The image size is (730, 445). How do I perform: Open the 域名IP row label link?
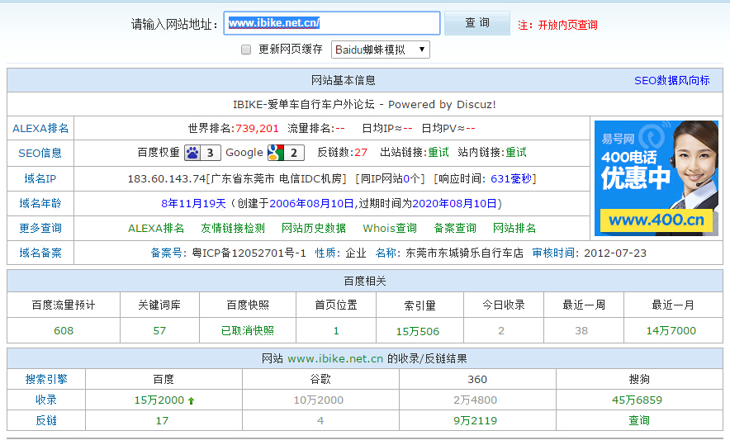pos(40,179)
